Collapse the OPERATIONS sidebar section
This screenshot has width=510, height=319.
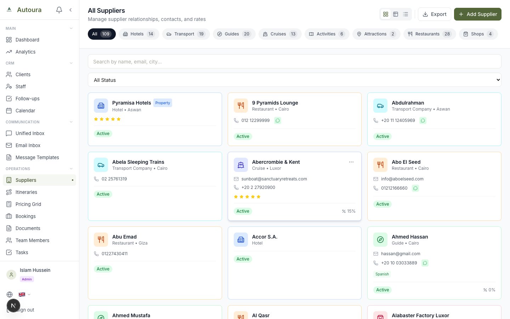tap(71, 169)
